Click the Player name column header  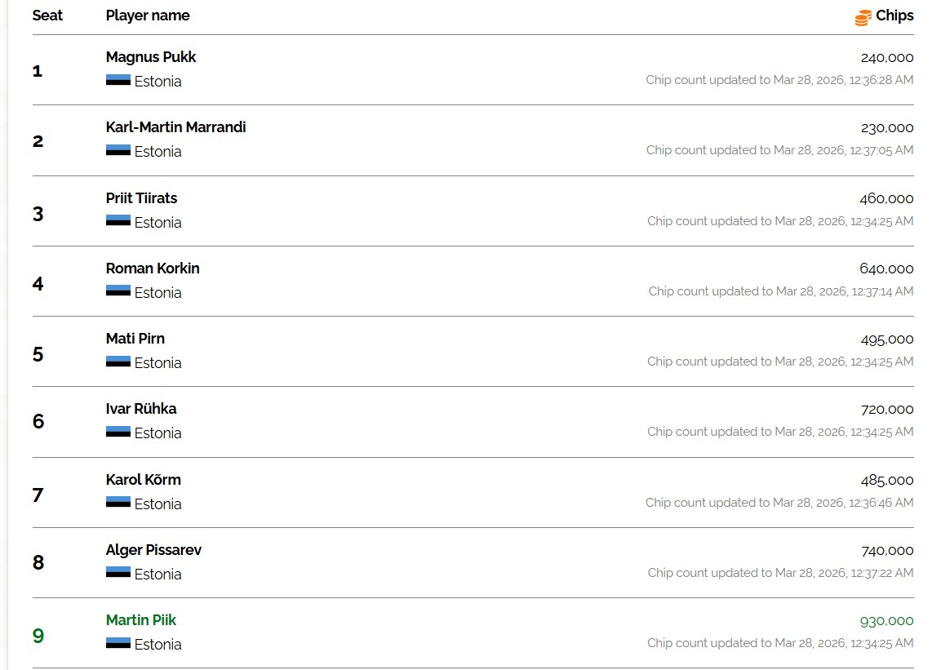tap(148, 16)
